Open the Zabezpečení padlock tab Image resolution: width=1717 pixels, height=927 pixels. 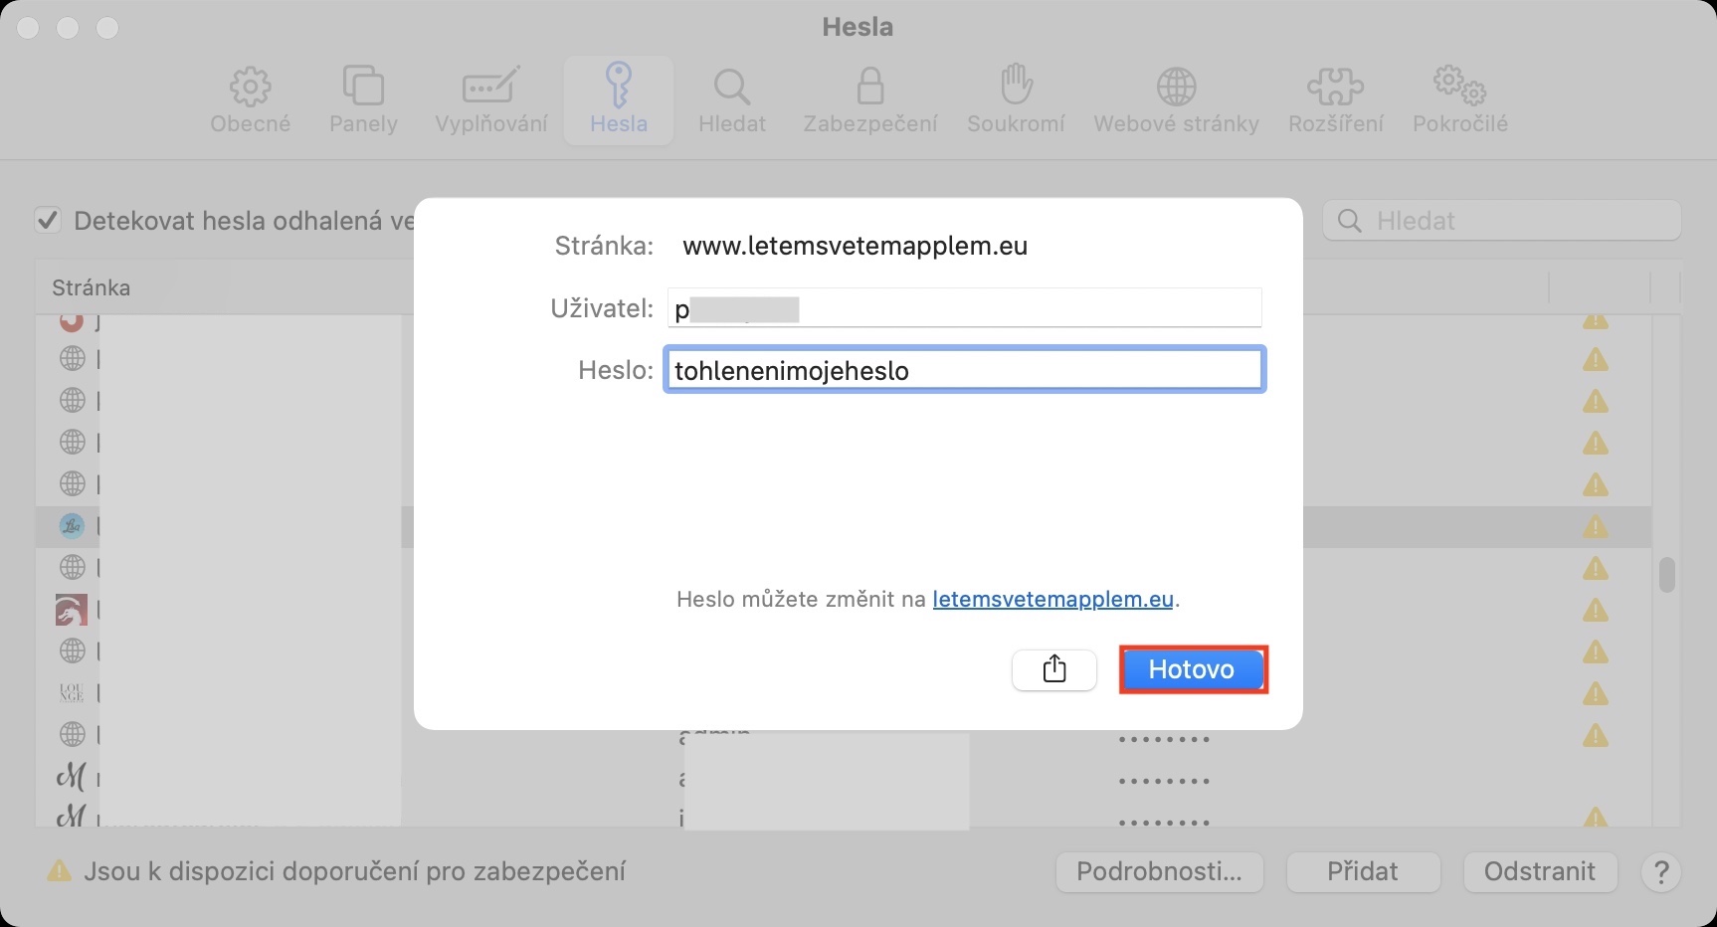(870, 100)
